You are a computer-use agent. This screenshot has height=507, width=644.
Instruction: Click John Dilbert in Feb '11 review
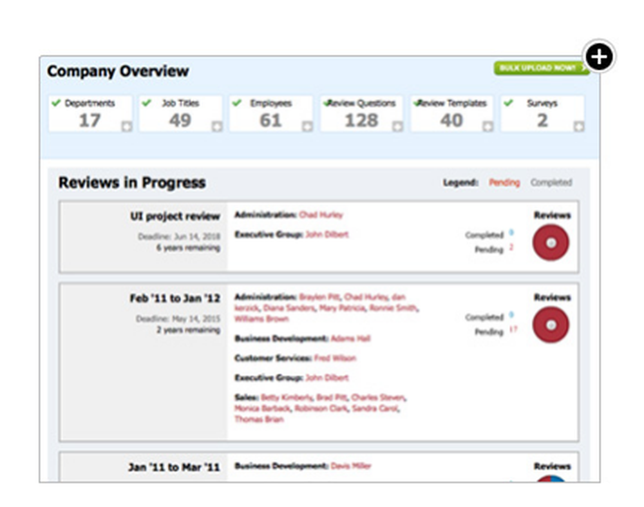tap(327, 378)
